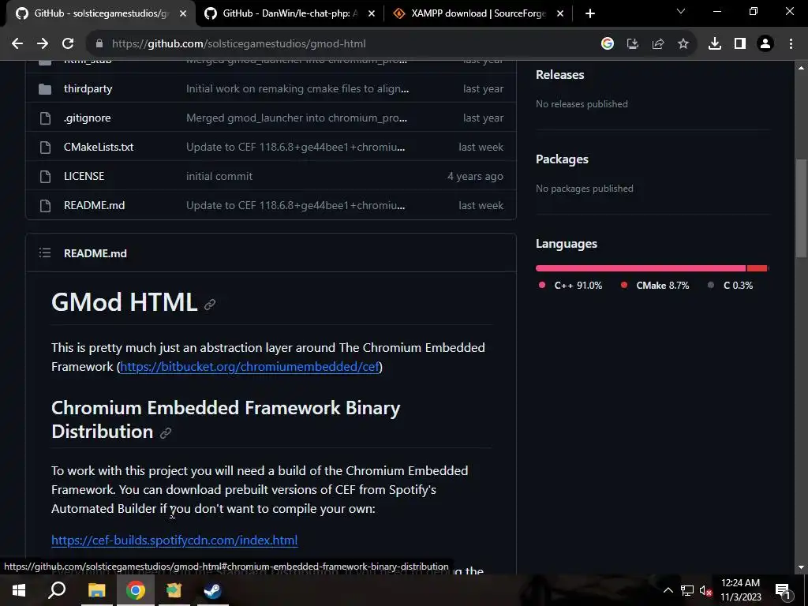Open the Packages section heading
The image size is (808, 606).
click(x=562, y=159)
